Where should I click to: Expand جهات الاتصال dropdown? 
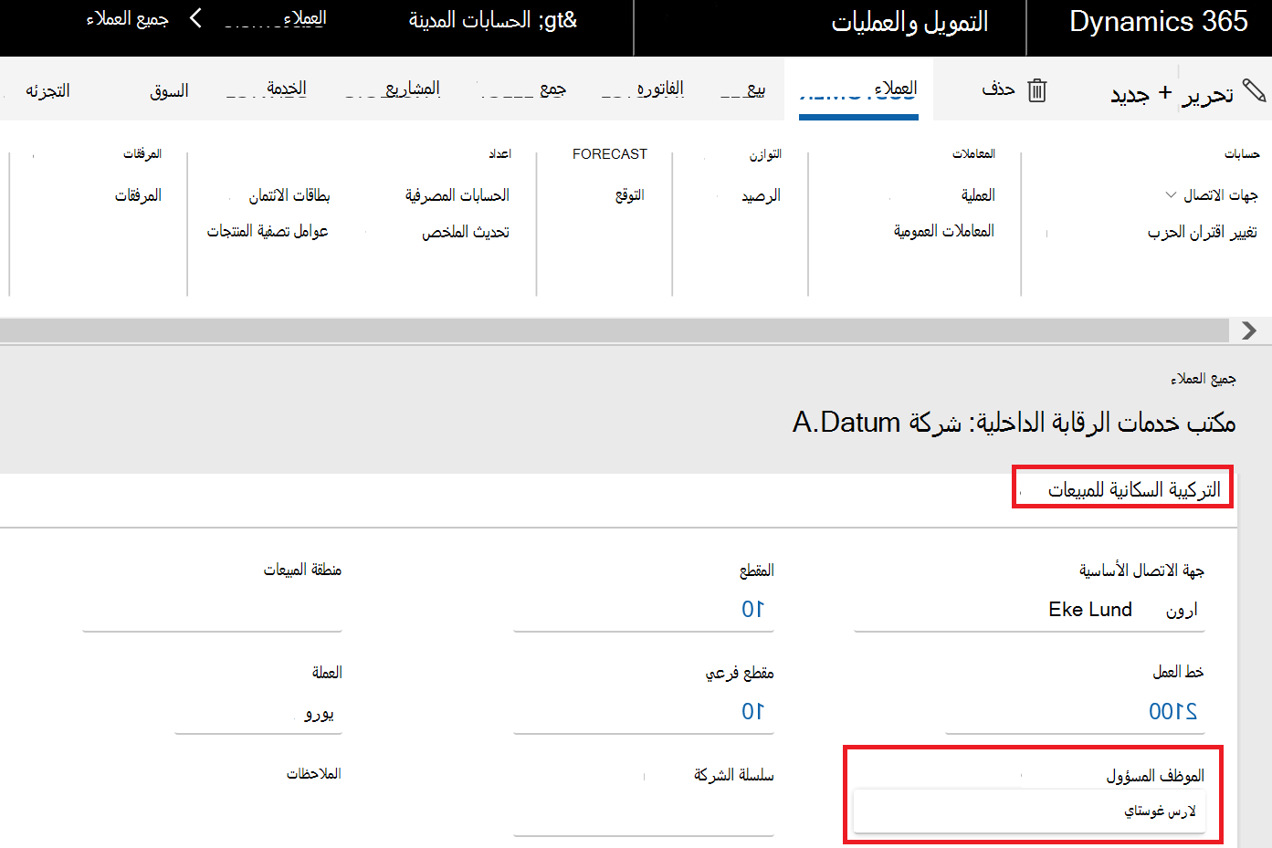[x=1212, y=195]
